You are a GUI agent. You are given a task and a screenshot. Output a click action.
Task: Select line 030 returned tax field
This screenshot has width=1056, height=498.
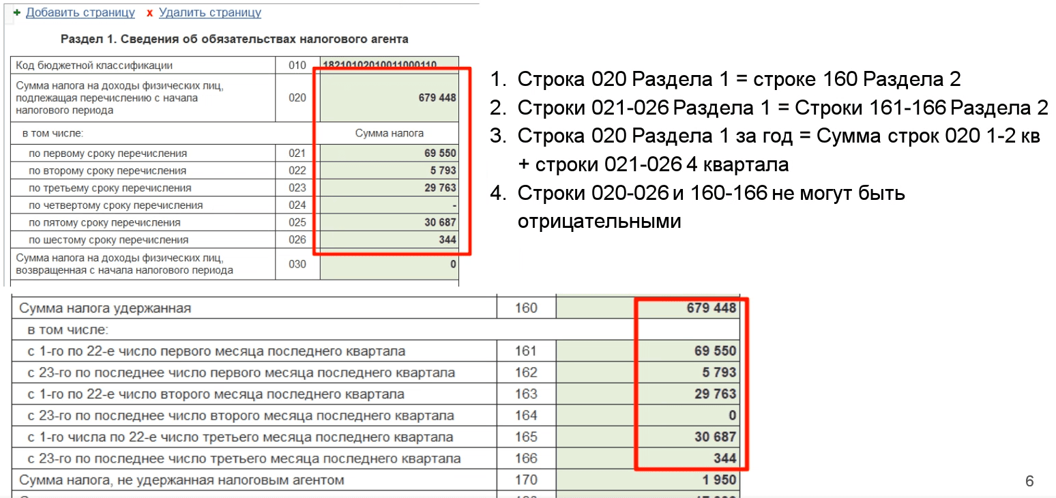pos(389,264)
